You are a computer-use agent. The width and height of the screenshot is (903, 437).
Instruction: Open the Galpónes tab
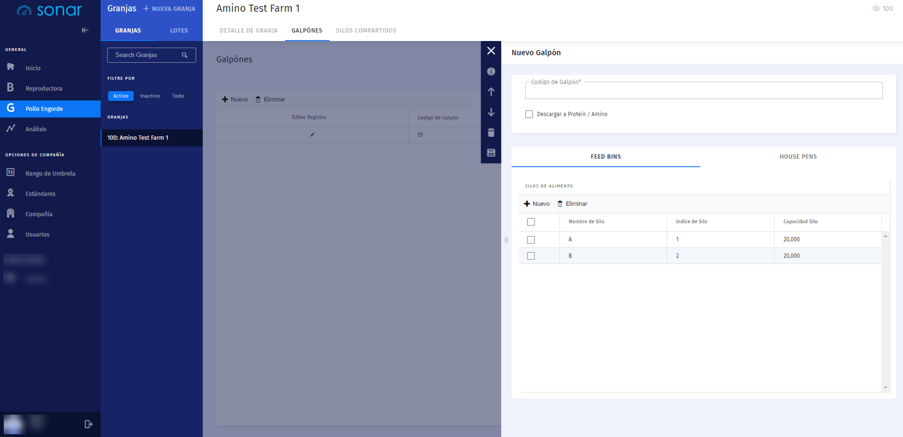307,30
